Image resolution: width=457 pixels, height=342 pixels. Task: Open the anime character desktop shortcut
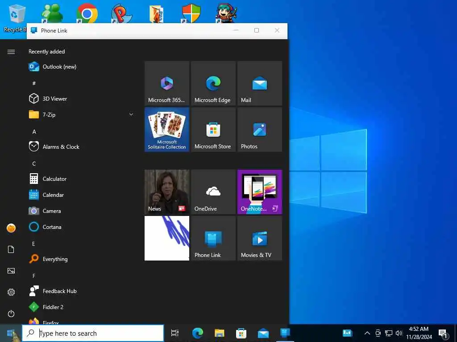pos(226,13)
